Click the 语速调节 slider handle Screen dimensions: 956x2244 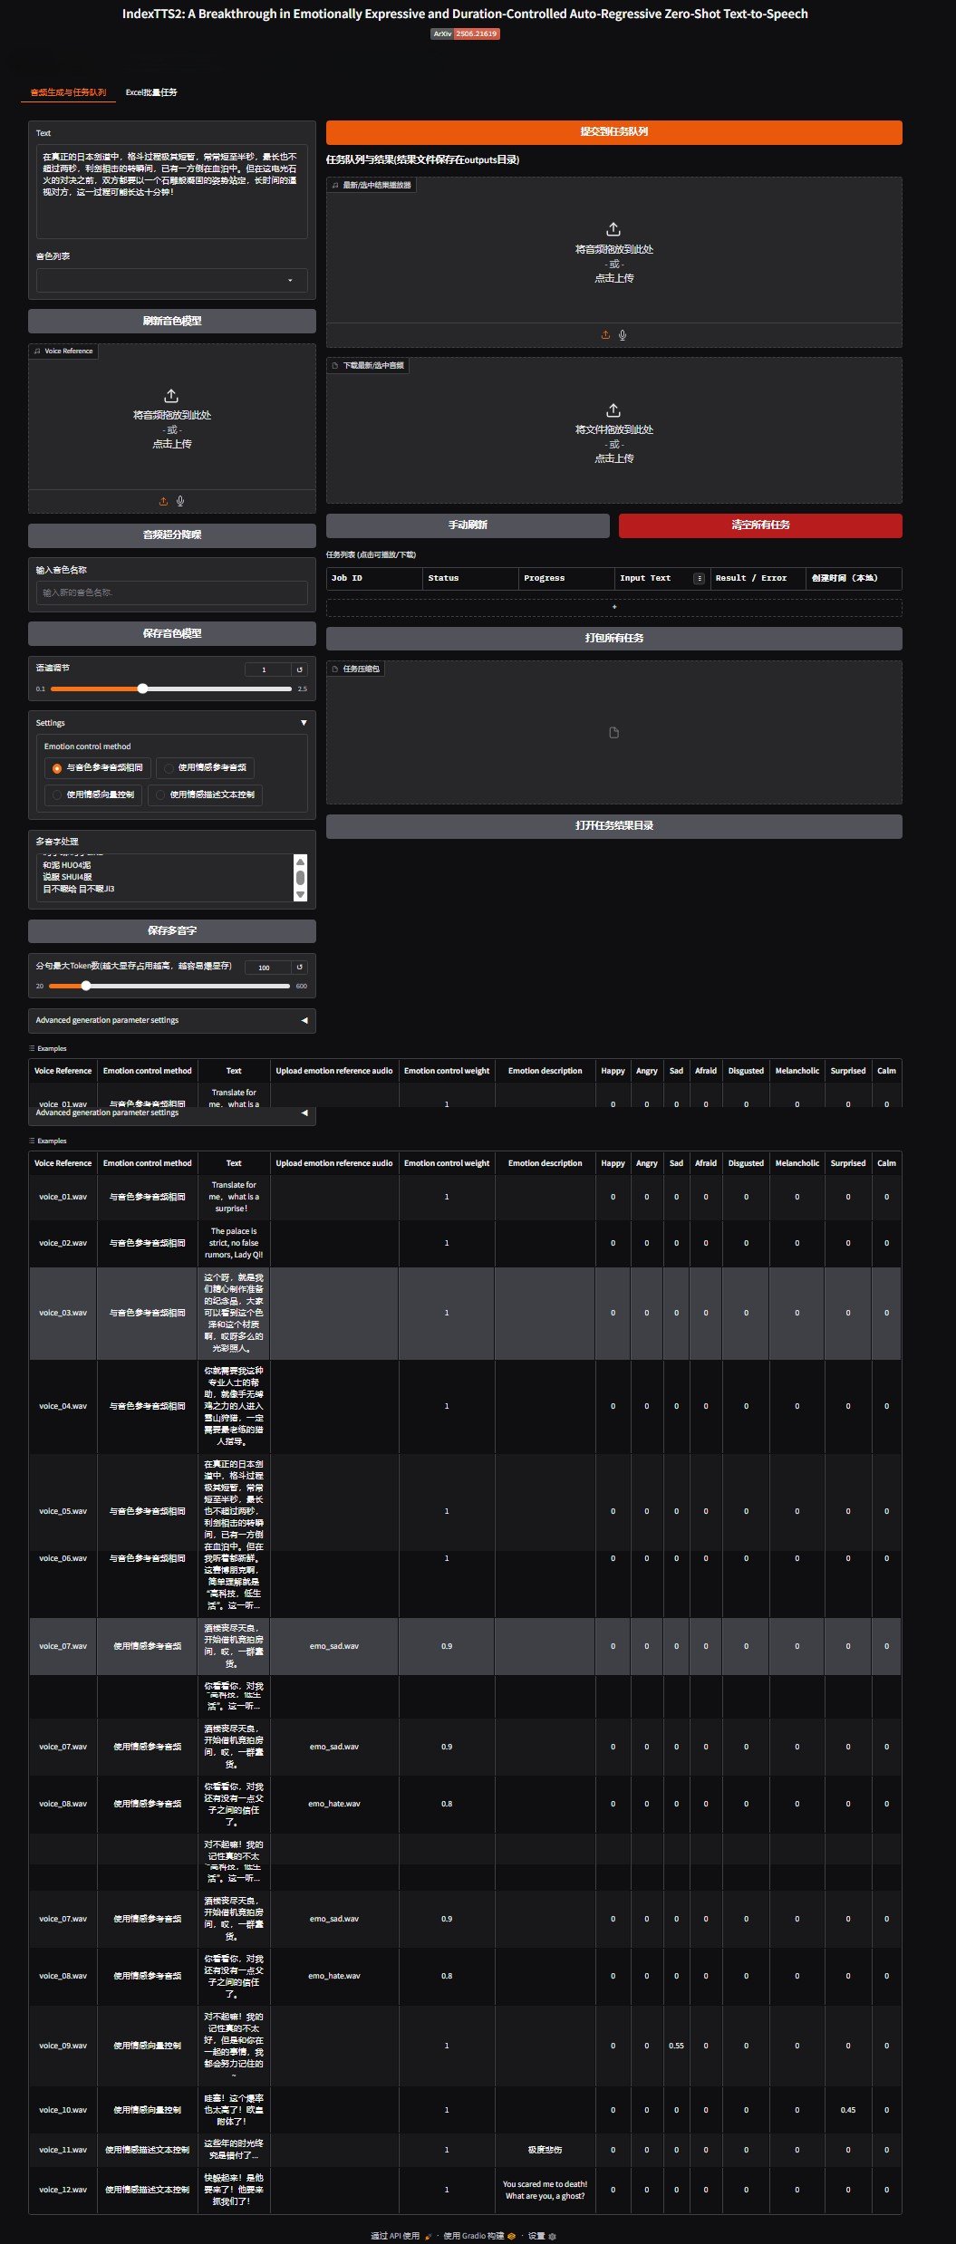click(x=142, y=689)
